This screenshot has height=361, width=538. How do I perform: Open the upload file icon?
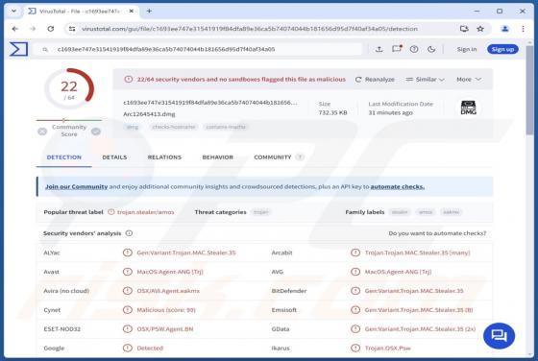coord(379,49)
